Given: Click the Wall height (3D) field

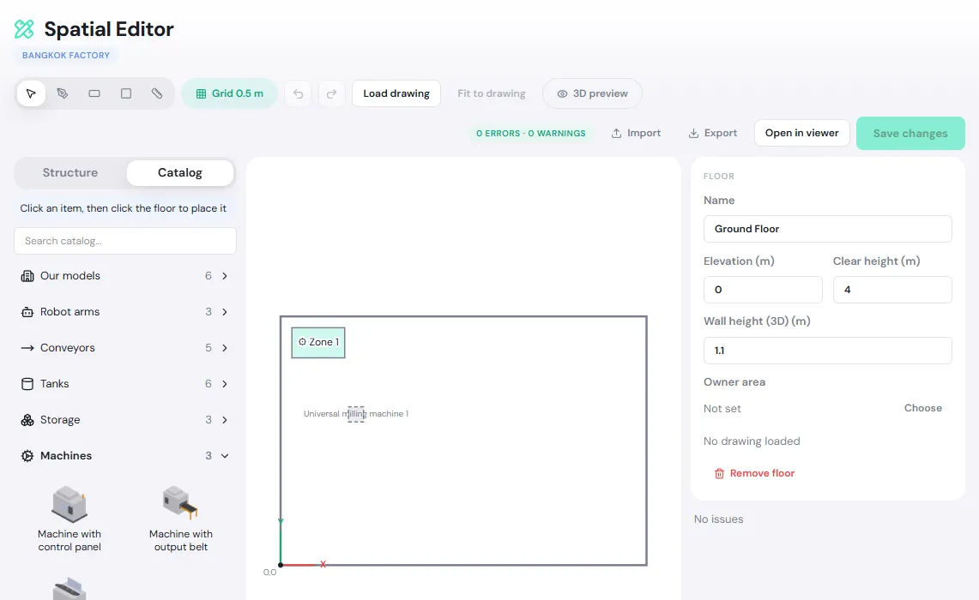Looking at the screenshot, I should [827, 351].
